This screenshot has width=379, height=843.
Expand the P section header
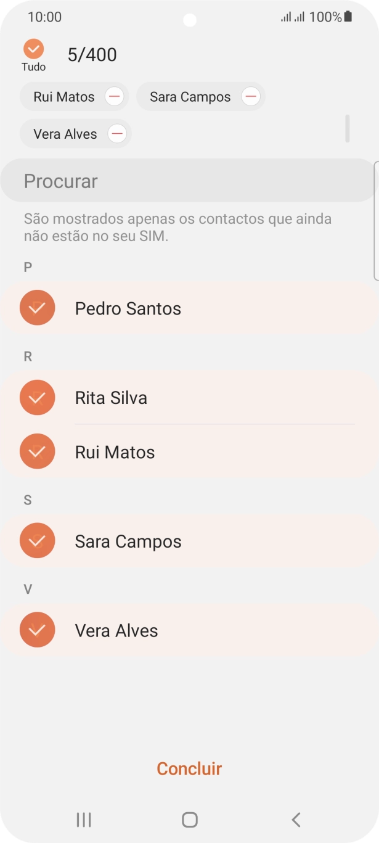point(27,266)
